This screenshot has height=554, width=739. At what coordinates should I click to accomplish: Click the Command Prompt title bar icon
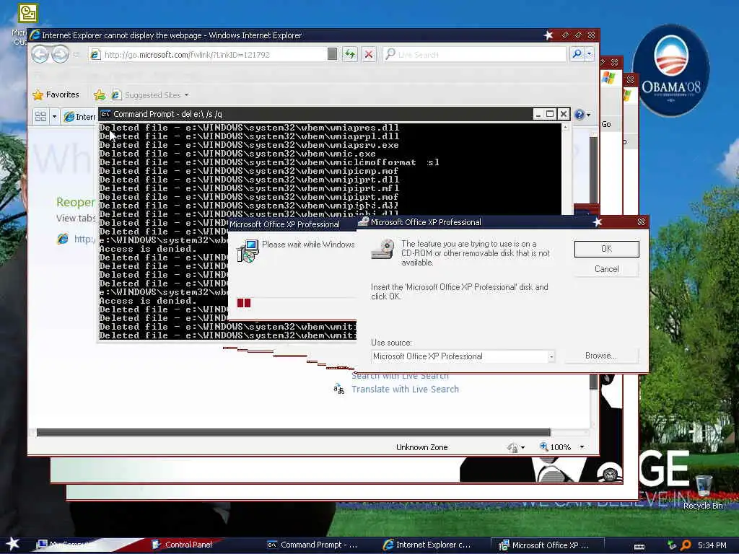tap(105, 114)
